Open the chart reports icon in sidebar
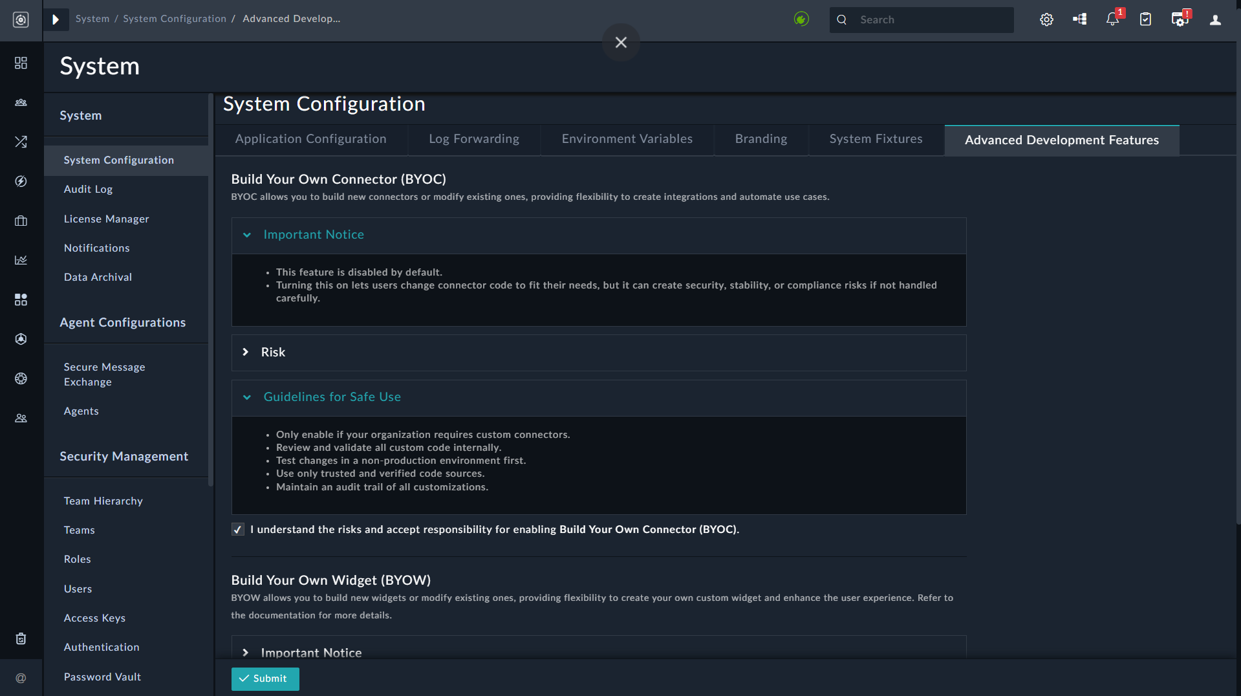This screenshot has width=1241, height=696. tap(21, 260)
